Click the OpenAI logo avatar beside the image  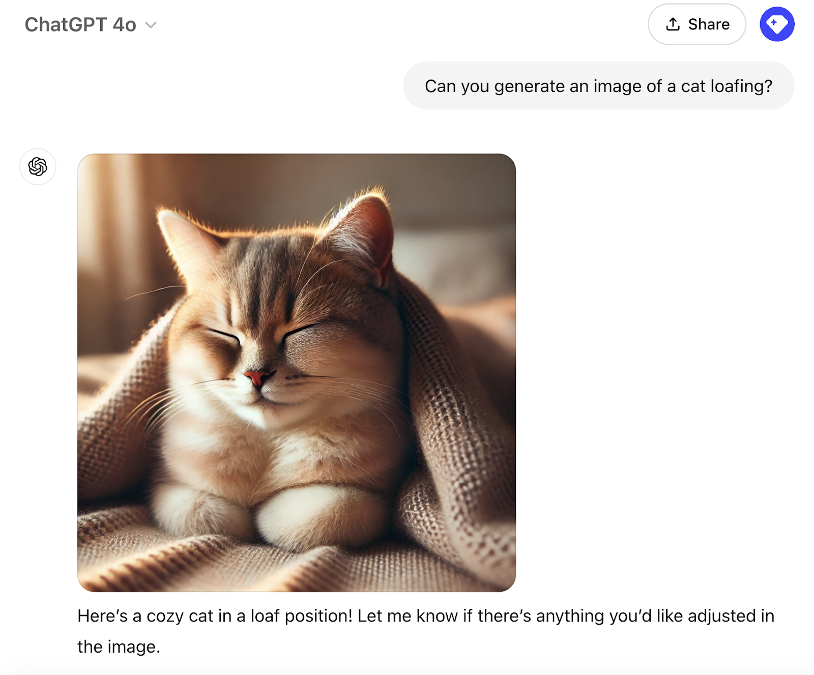click(39, 167)
